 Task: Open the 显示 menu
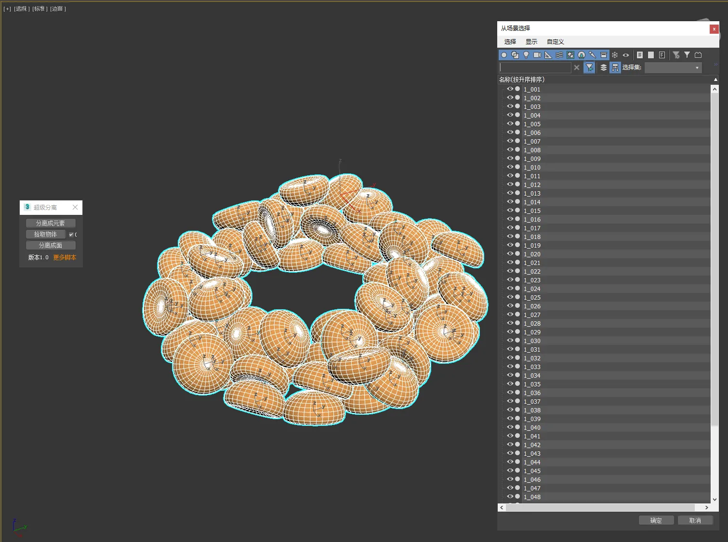[x=531, y=42]
